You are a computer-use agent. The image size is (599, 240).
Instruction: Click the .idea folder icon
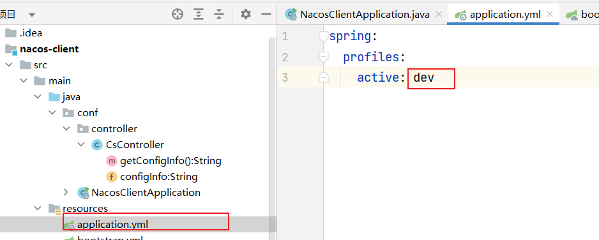pyautogui.click(x=11, y=33)
